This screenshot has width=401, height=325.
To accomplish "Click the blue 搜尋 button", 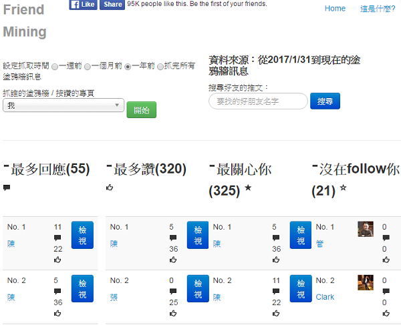I will click(325, 101).
